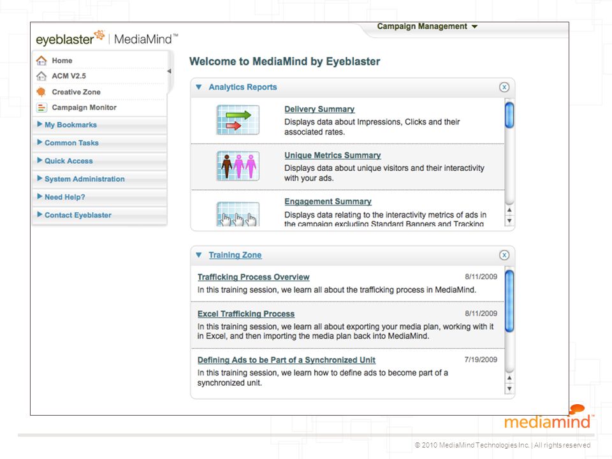Click the ACM V2.5 house icon
The width and height of the screenshot is (612, 459).
click(x=41, y=76)
